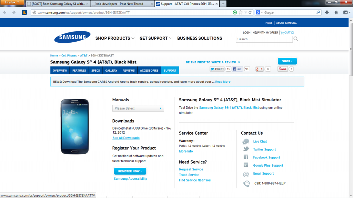Open the cart icon link

click(x=287, y=33)
